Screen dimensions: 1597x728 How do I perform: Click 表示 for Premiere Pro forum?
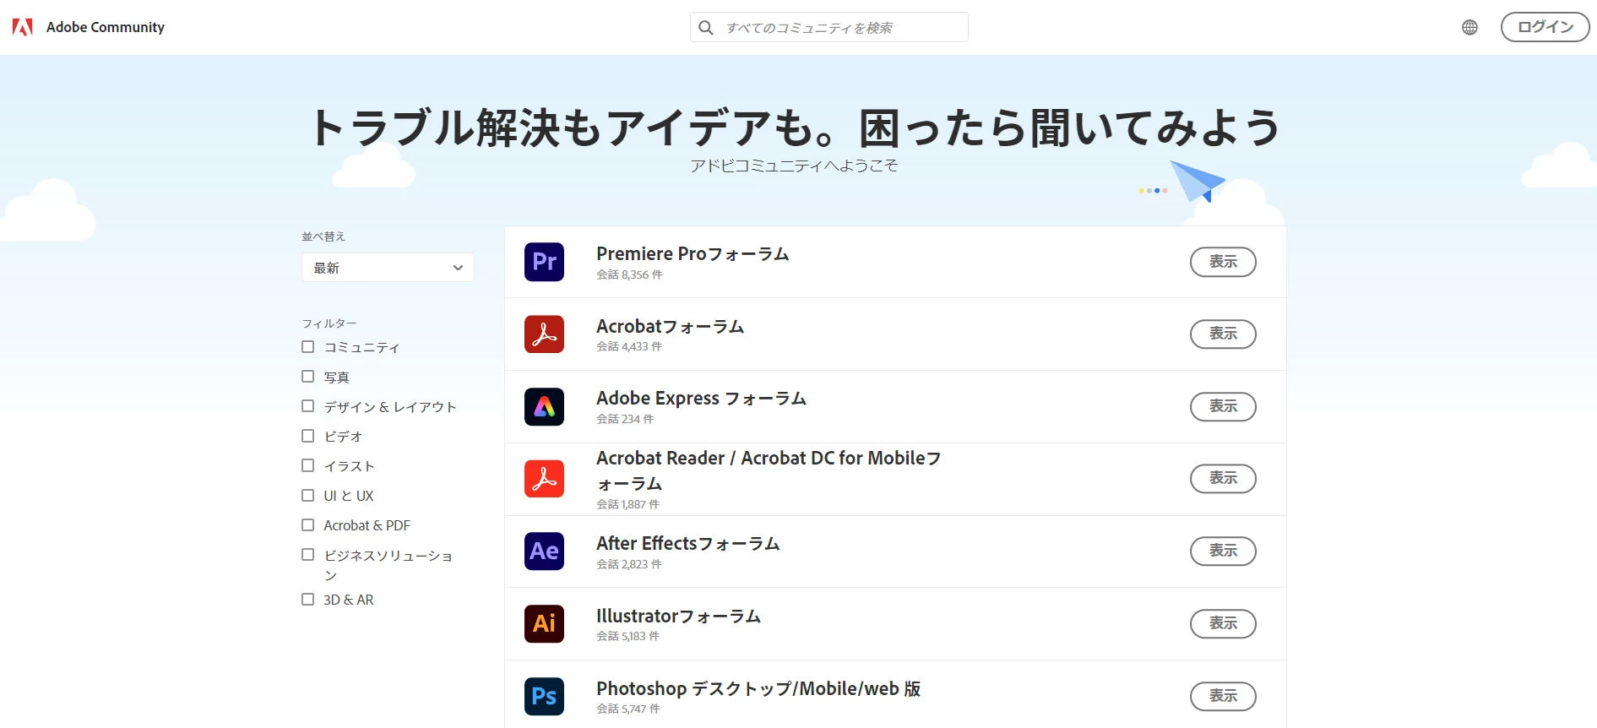pyautogui.click(x=1223, y=262)
